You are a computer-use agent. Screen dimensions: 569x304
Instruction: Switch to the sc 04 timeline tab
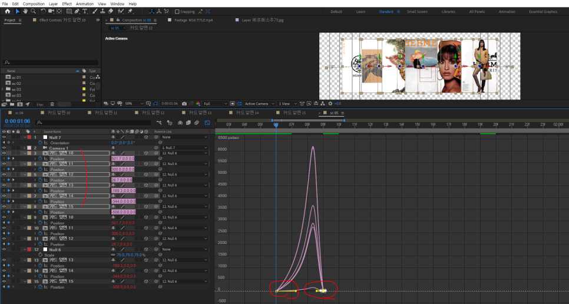tap(19, 113)
